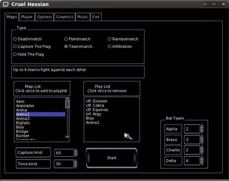The height and width of the screenshot is (181, 229).
Task: Decrease the Time limit value
Action: click(76, 166)
